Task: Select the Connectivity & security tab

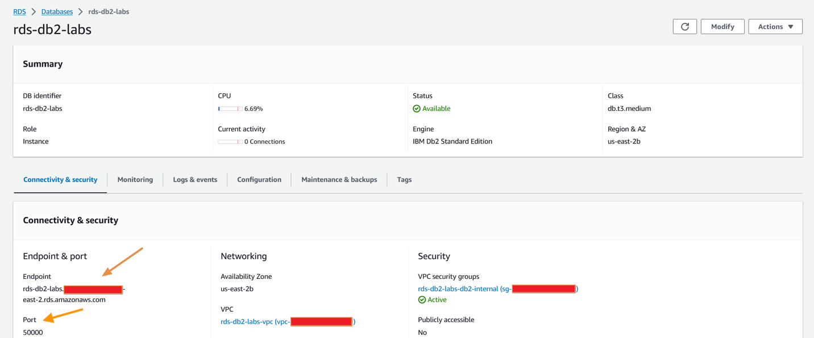Action: (x=60, y=179)
